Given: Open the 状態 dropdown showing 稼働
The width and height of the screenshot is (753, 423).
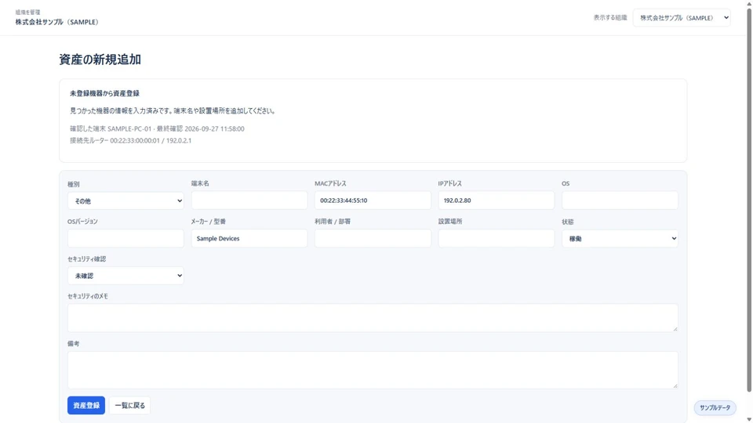Looking at the screenshot, I should 620,238.
